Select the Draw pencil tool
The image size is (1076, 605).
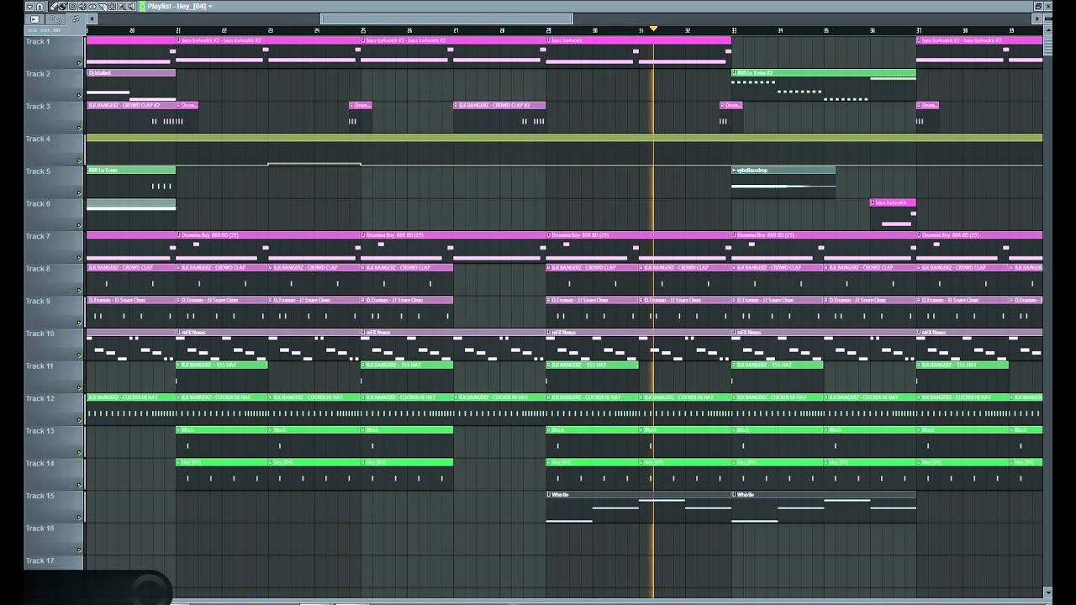pos(53,6)
